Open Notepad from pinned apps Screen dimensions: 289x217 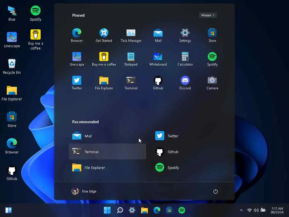131,59
